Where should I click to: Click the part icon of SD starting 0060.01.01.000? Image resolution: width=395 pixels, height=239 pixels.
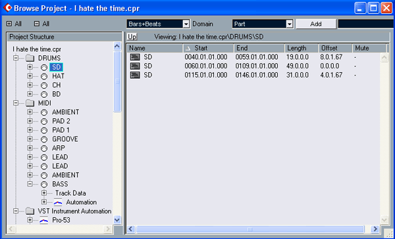(135, 66)
